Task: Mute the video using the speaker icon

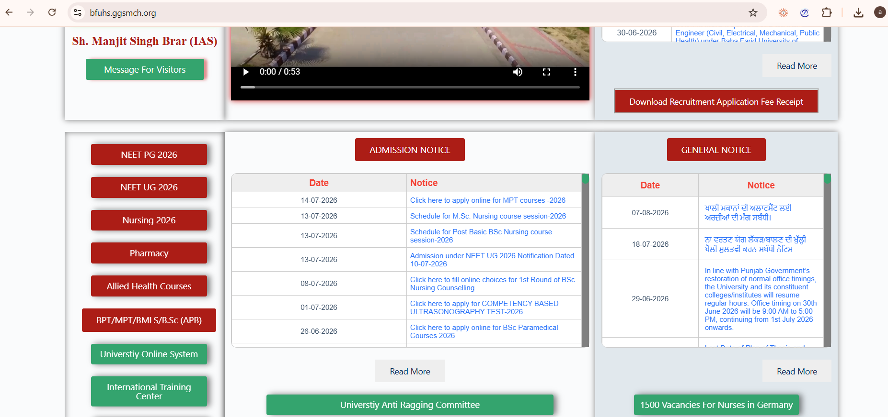Action: point(518,72)
